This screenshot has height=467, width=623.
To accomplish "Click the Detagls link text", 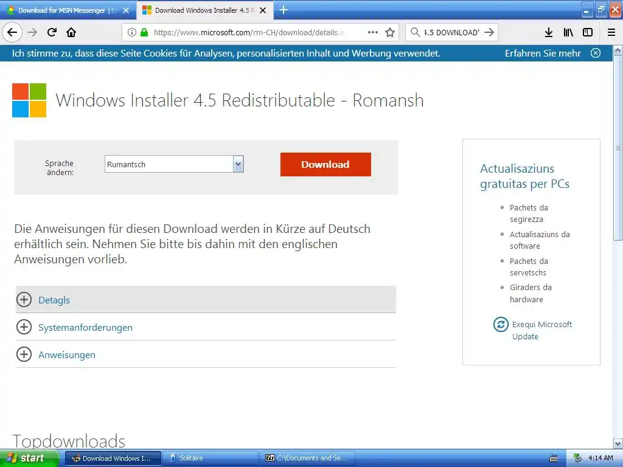I will pos(54,300).
